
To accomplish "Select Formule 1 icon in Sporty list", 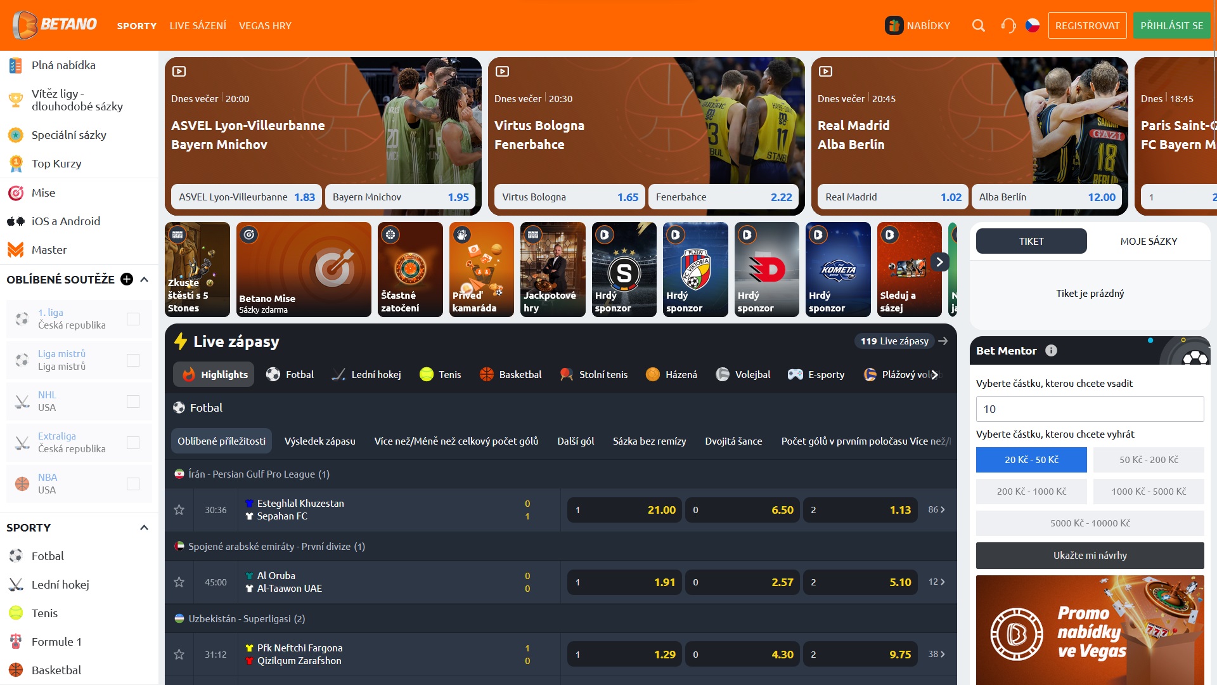I will pos(16,642).
